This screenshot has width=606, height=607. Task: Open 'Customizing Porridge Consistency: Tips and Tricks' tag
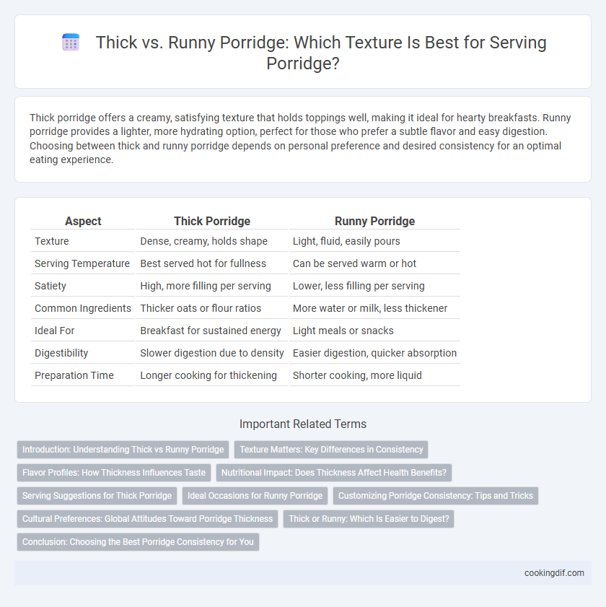[x=436, y=496]
